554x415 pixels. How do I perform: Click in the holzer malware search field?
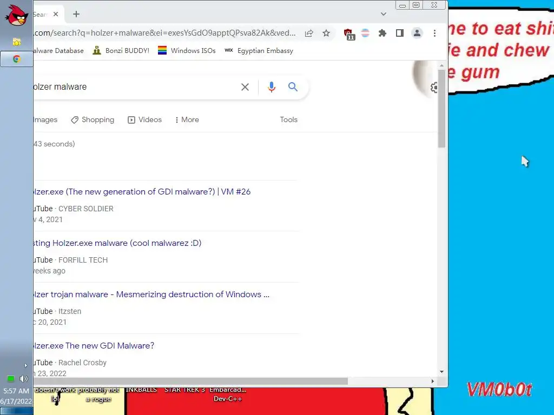(x=134, y=87)
